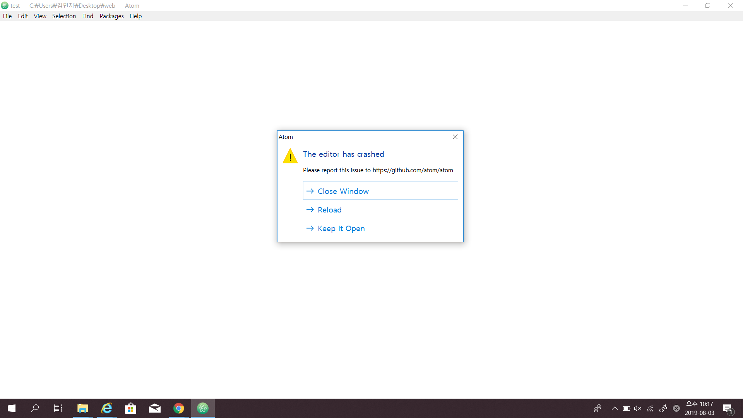Choose Reload in crash dialog

pos(329,210)
